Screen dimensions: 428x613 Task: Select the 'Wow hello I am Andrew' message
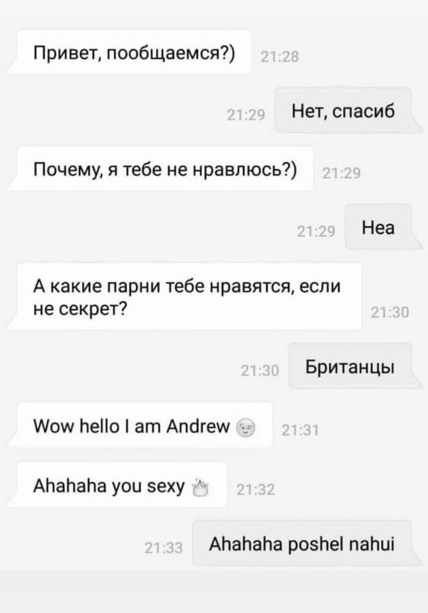140,425
